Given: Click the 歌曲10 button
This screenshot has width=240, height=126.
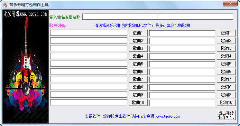Looking at the screenshot, I should point(138,102).
